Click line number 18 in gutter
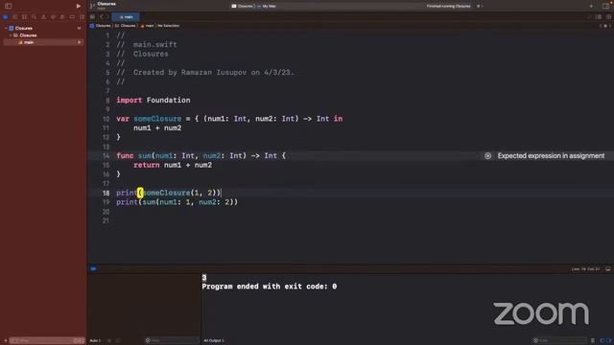This screenshot has height=345, width=614. 106,193
